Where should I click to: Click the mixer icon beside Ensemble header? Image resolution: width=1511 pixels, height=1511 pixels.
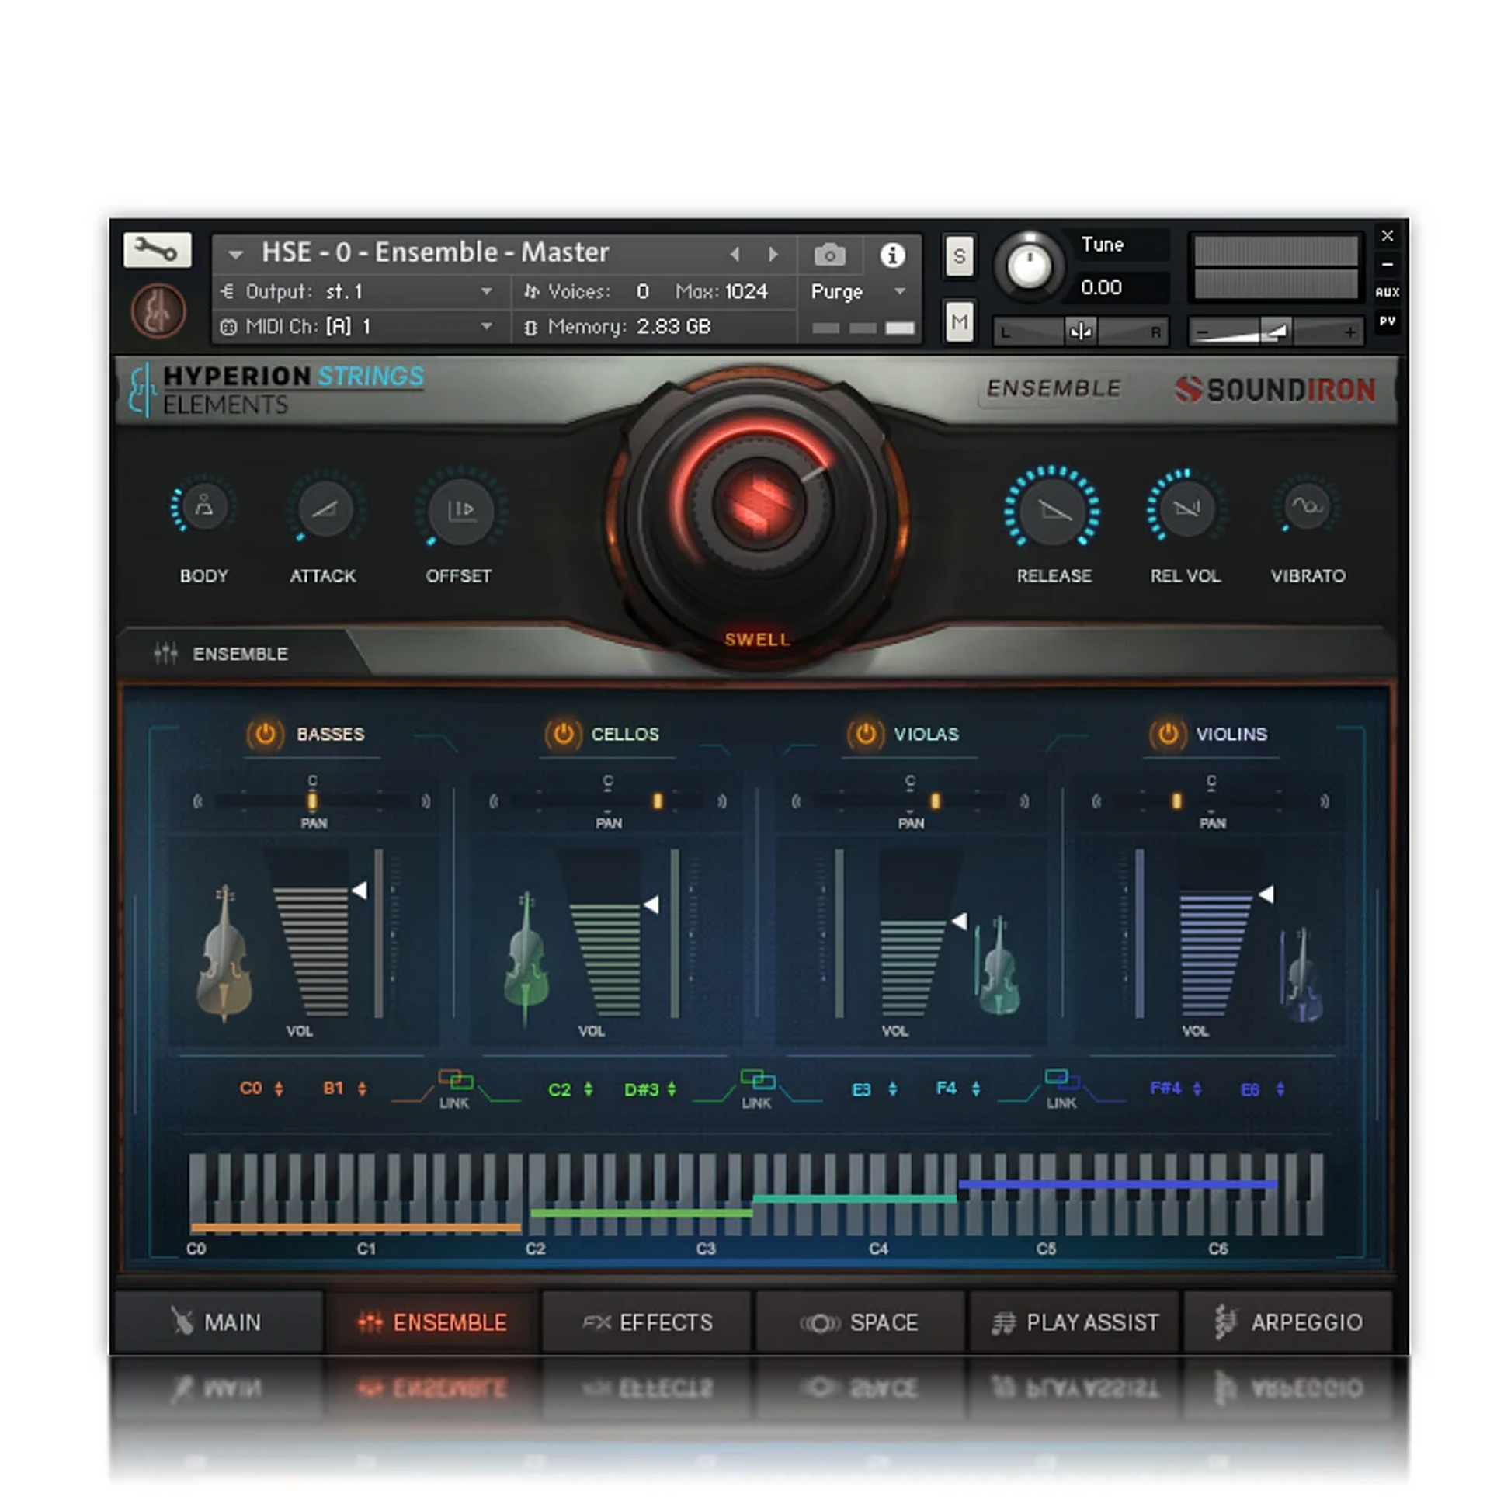pyautogui.click(x=165, y=653)
